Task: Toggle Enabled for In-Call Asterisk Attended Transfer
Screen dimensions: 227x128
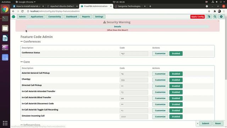Action: pos(176,92)
